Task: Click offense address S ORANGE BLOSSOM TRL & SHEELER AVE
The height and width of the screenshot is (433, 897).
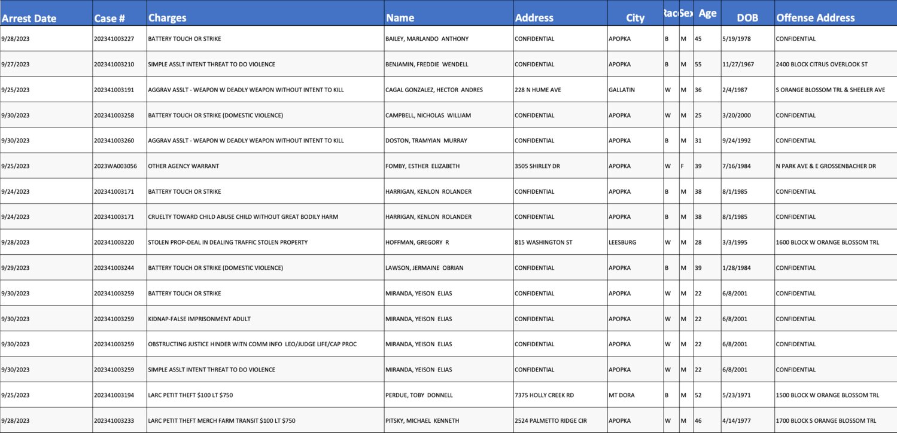Action: tap(830, 90)
